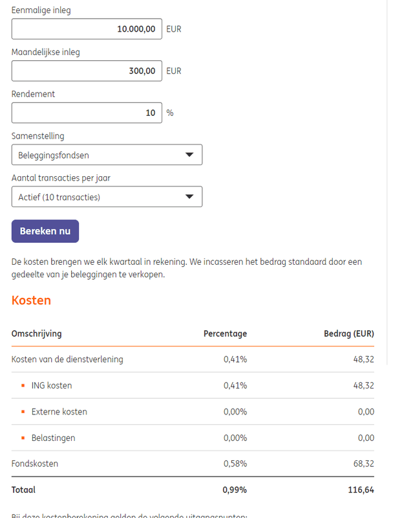Click the orange bullet beside ING kosten
The image size is (393, 518).
tap(23, 385)
